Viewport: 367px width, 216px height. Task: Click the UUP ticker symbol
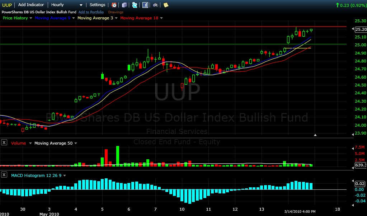(x=7, y=5)
